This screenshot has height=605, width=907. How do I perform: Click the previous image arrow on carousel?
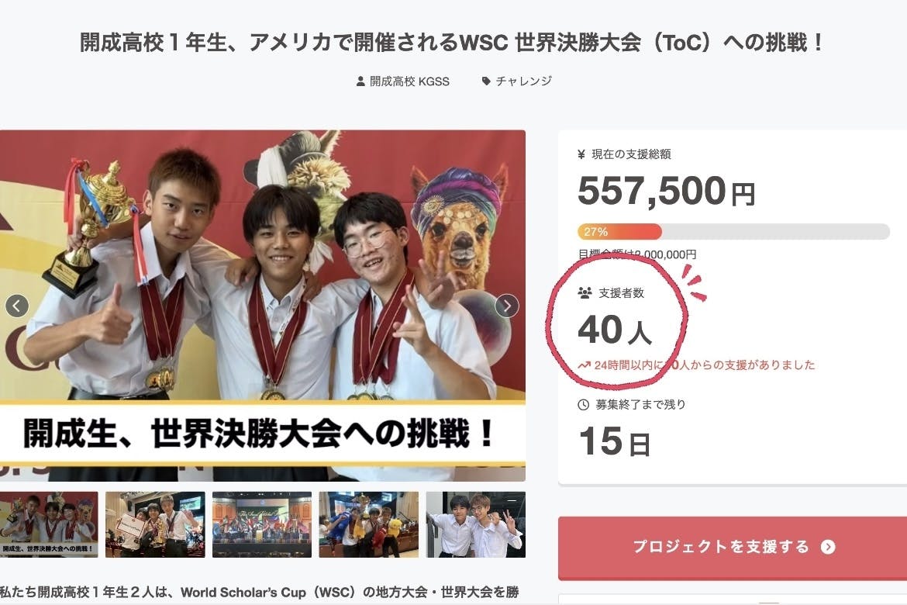pyautogui.click(x=17, y=306)
